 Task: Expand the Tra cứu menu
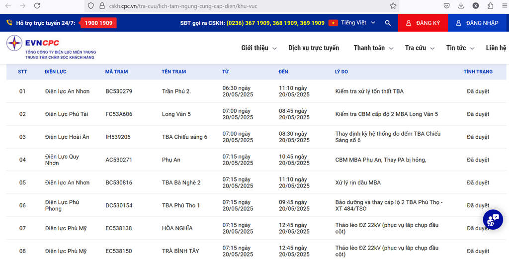click(x=420, y=48)
